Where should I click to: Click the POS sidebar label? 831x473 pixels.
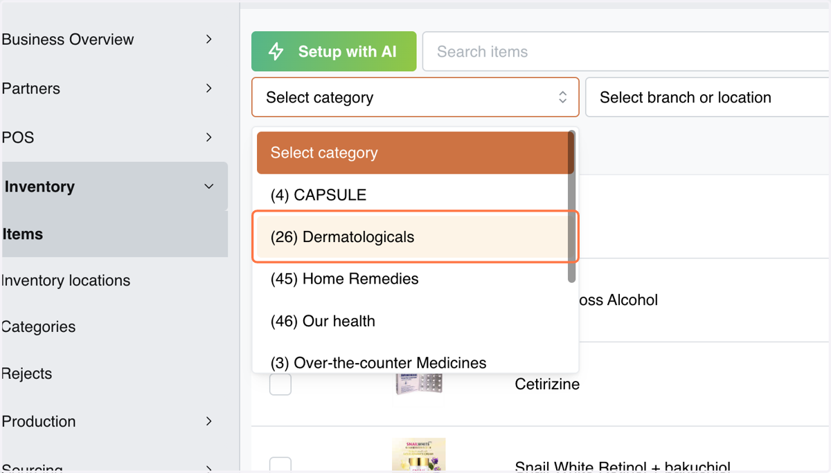[x=18, y=138]
